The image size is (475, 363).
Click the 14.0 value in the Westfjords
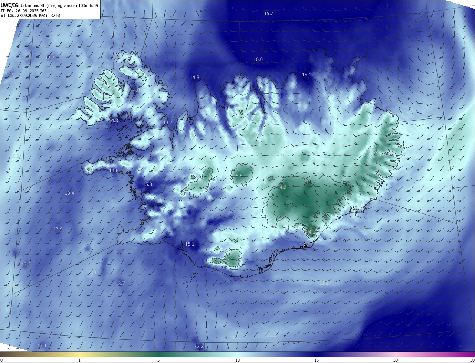[x=135, y=90]
